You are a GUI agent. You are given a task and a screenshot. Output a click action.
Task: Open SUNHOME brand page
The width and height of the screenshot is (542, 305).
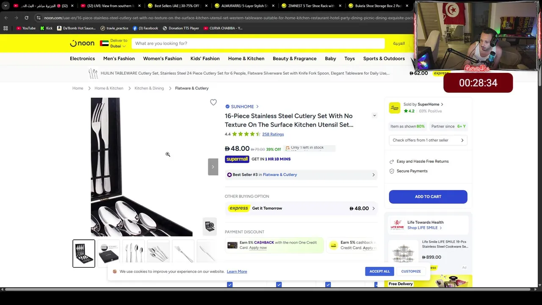(242, 106)
